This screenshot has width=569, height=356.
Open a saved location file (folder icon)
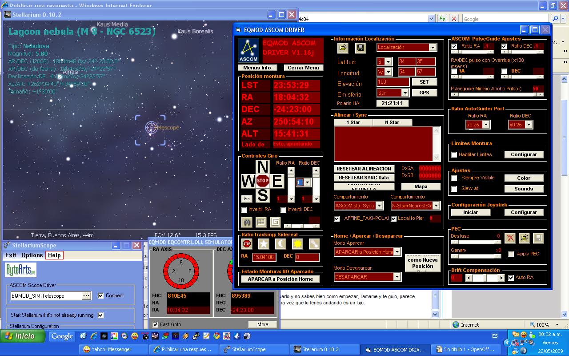tap(343, 48)
